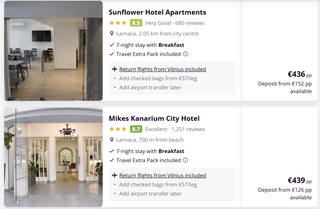Click the star rating icons for Mikes Kanarium
This screenshot has width=320, height=209.
pyautogui.click(x=117, y=129)
